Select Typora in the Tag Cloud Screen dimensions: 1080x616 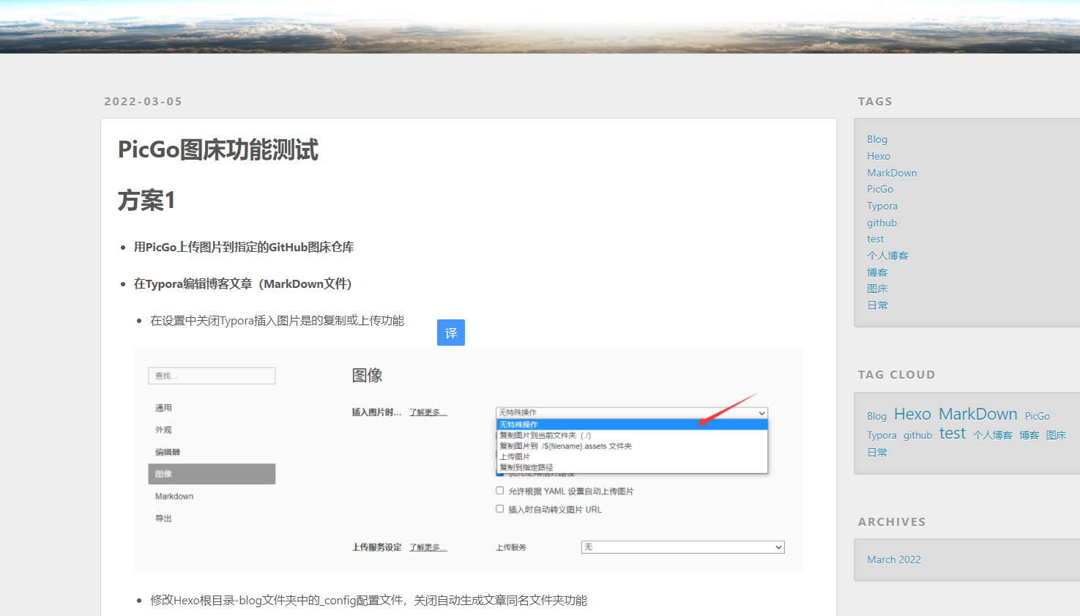[882, 435]
